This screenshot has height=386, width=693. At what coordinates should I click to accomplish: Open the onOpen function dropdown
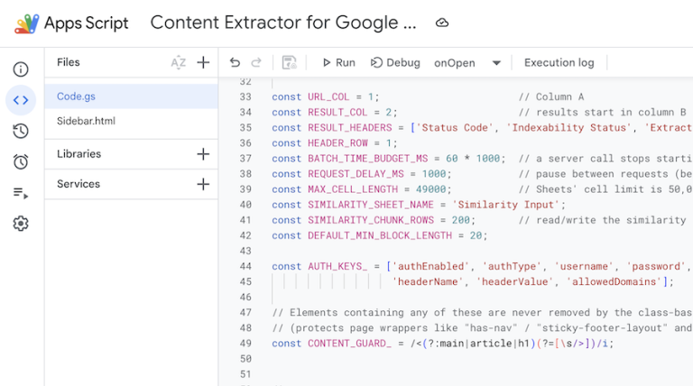(467, 63)
